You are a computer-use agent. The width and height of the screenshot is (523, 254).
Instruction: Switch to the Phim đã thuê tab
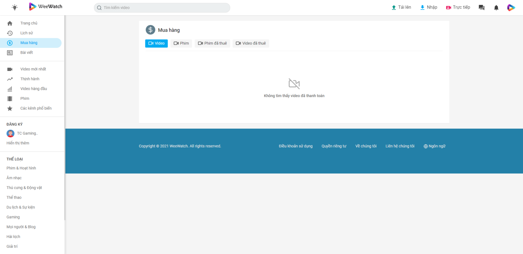(x=212, y=43)
